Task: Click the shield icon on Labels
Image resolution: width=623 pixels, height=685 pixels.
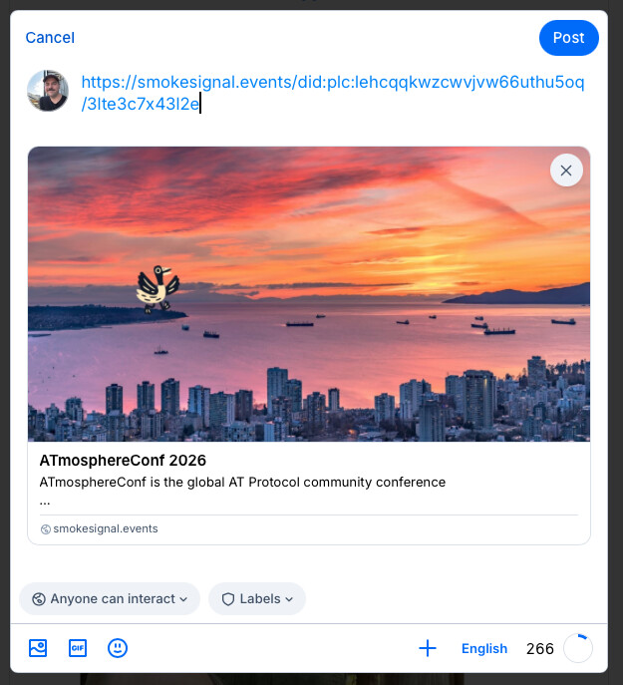Action: tap(228, 599)
